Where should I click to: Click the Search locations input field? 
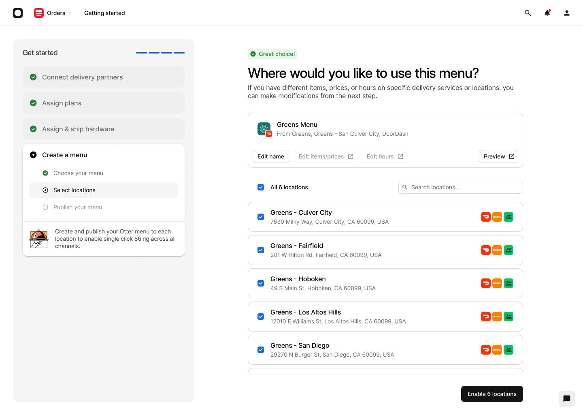pyautogui.click(x=460, y=187)
